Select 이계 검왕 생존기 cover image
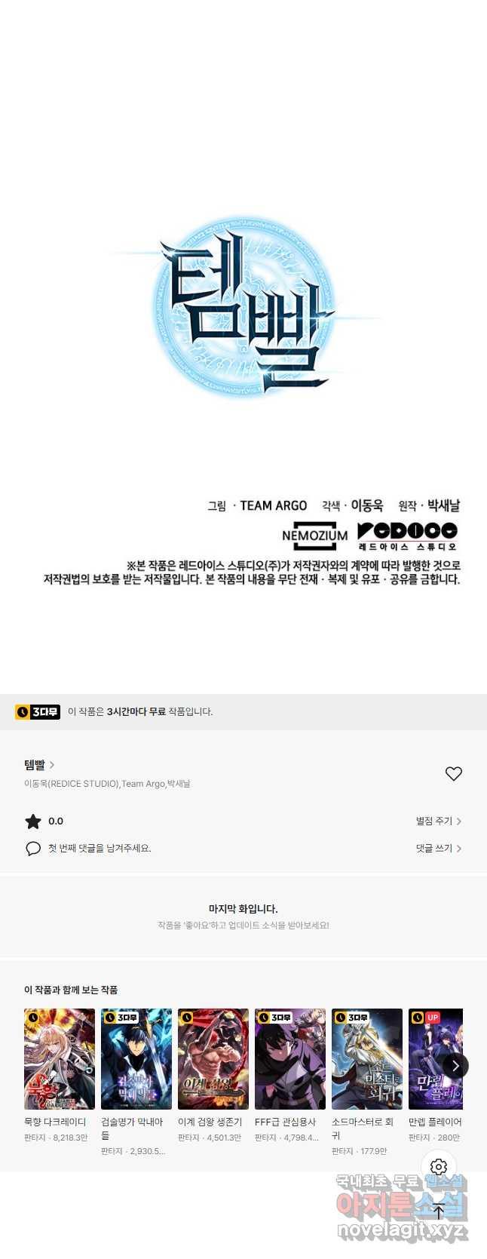 pos(213,1059)
